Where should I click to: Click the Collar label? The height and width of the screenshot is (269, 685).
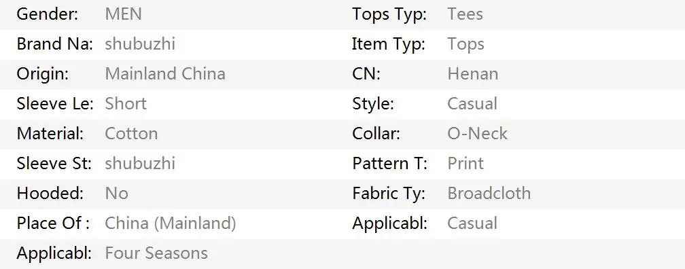pos(376,133)
